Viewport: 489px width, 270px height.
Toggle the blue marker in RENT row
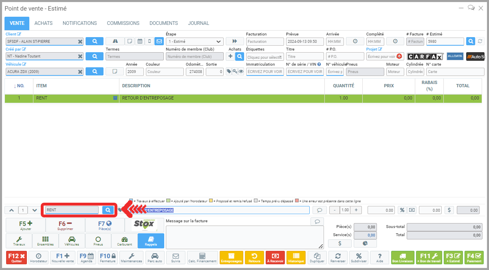[115, 98]
